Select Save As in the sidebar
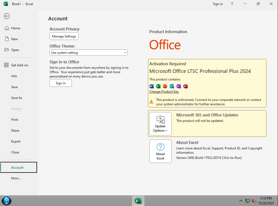Viewport: 278px width, 206px height. click(17, 98)
